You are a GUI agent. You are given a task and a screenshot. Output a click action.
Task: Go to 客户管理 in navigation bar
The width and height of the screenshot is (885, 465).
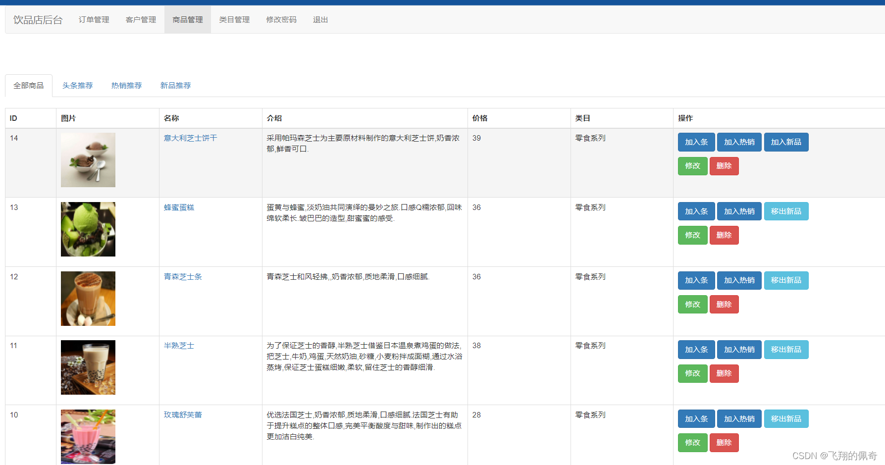pos(141,20)
